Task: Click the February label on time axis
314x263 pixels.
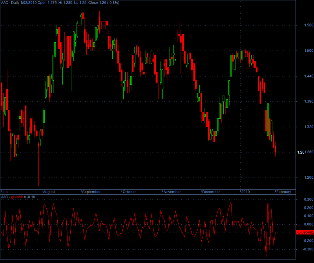Action: coord(283,192)
